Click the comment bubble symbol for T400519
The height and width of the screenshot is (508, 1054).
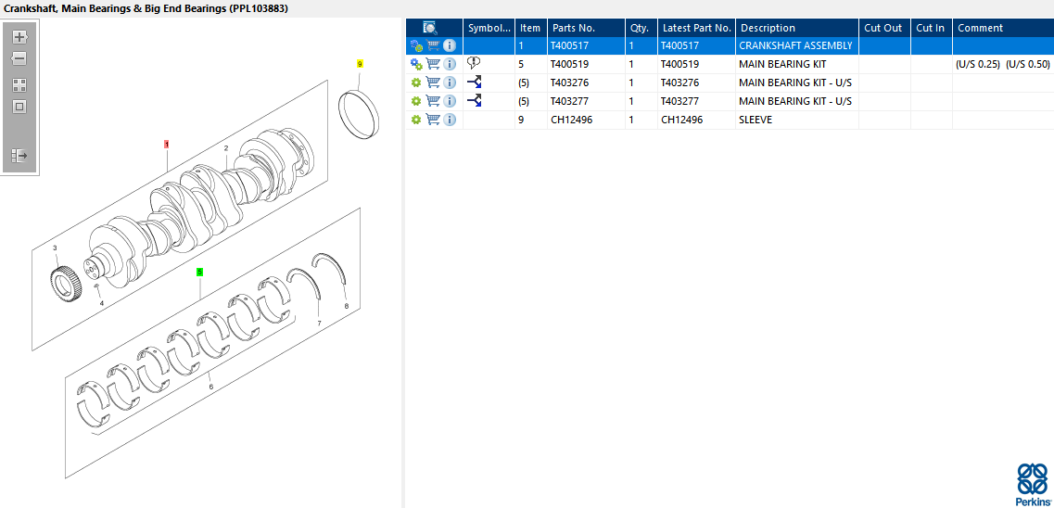[474, 64]
